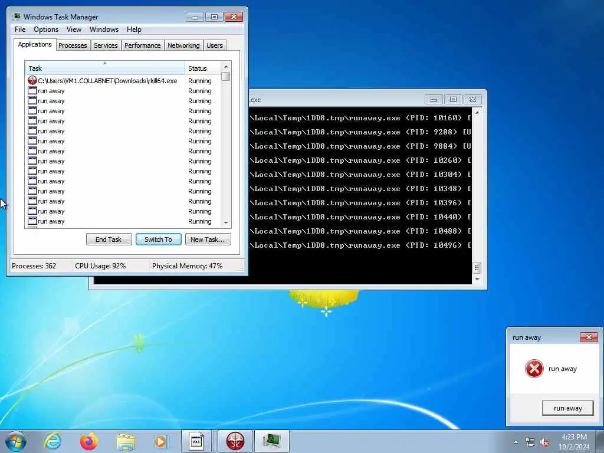Image resolution: width=604 pixels, height=453 pixels.
Task: Switch to the Networking tab
Action: [x=183, y=45]
